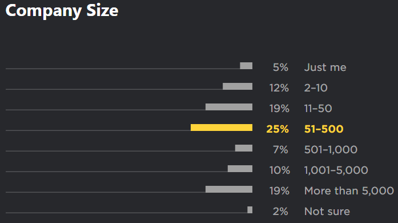
Task: Select the yellow 51–500 label
Action: [x=324, y=129]
